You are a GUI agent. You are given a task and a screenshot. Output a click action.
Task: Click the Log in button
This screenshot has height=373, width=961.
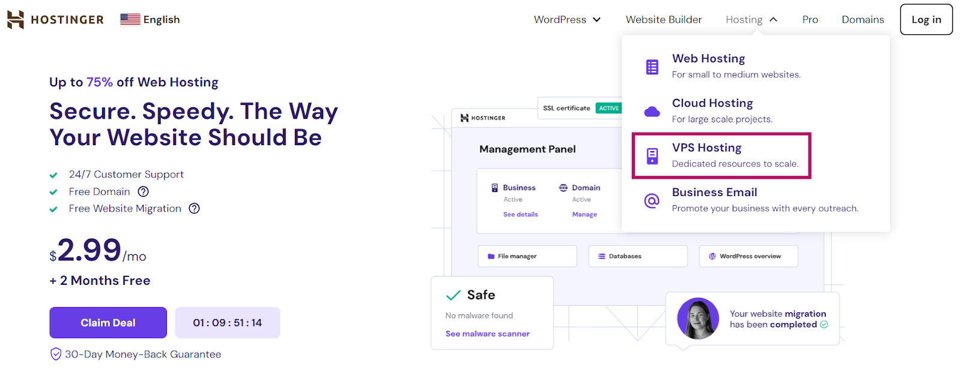click(926, 20)
